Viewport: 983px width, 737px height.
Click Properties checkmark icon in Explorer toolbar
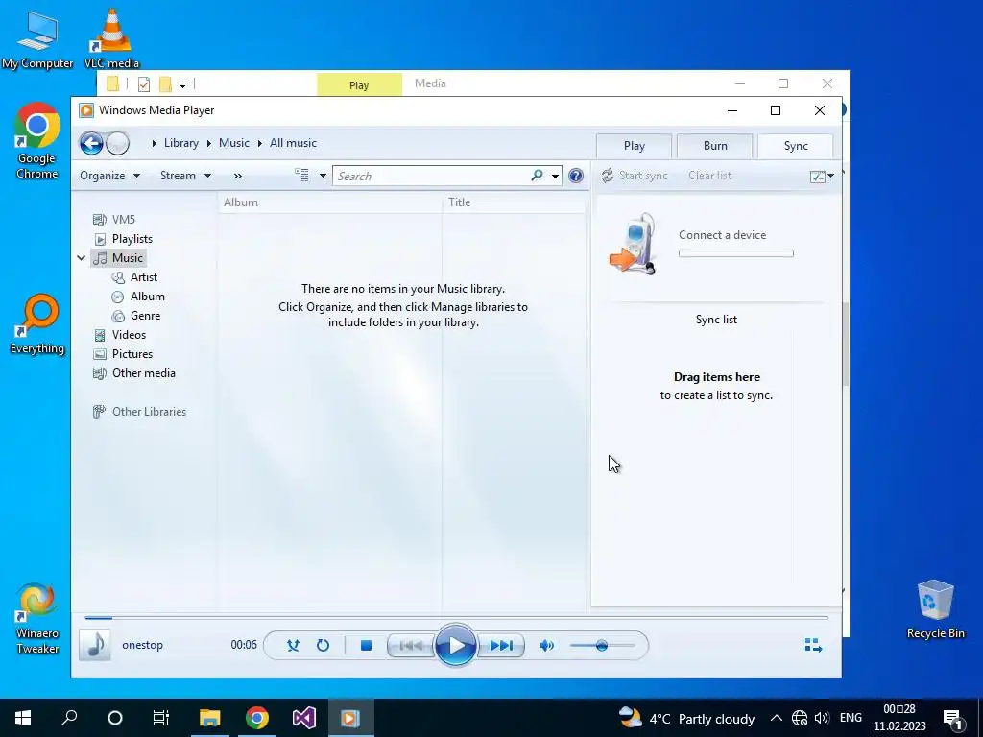click(x=144, y=84)
